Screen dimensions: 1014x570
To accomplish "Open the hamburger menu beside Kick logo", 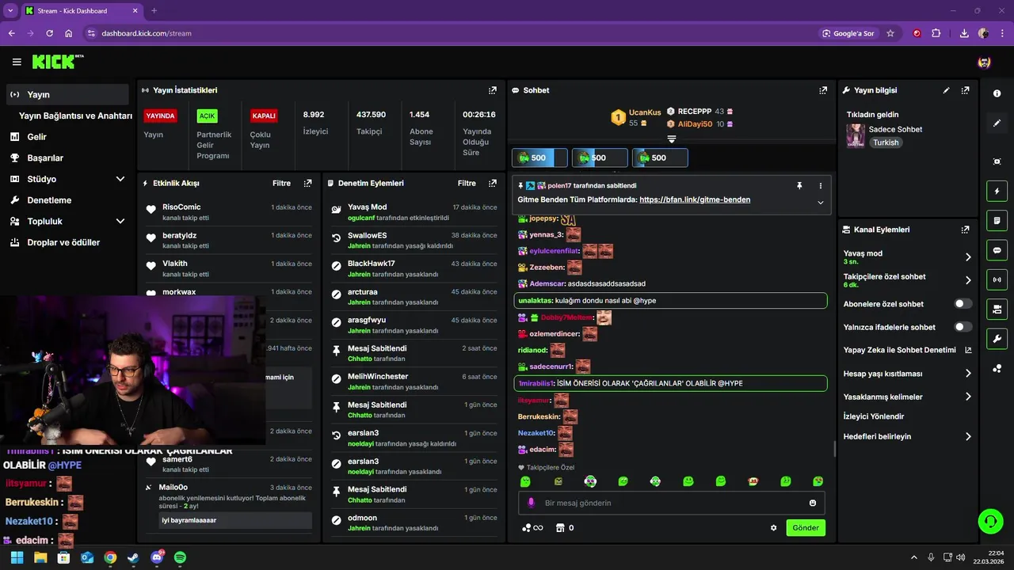I will coord(17,62).
